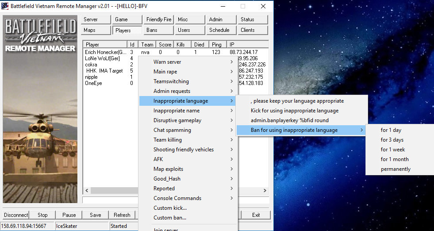Click the Refresh button
This screenshot has width=434, height=231.
click(x=122, y=215)
